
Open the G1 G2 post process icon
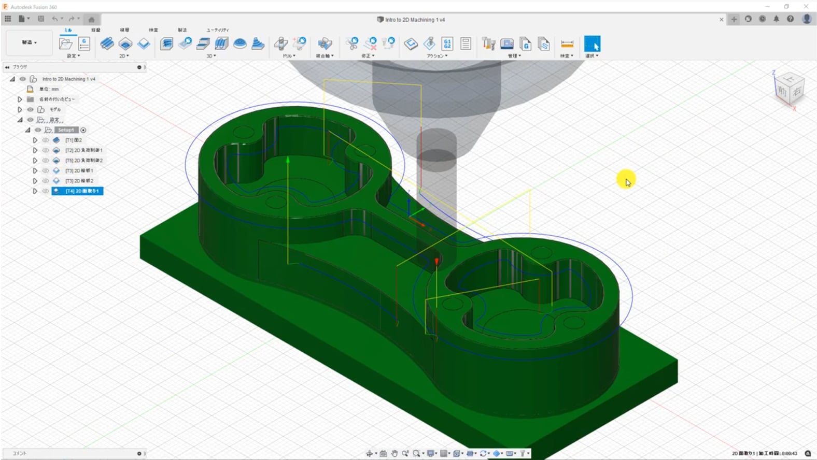coord(447,44)
